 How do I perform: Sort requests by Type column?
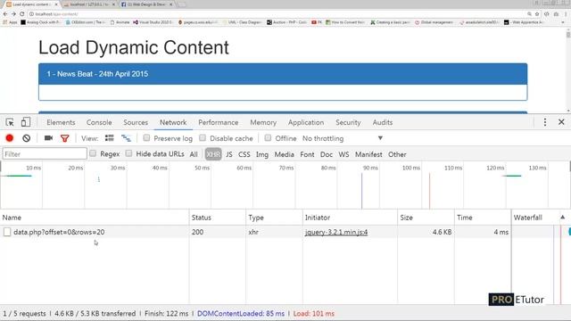coord(274,218)
